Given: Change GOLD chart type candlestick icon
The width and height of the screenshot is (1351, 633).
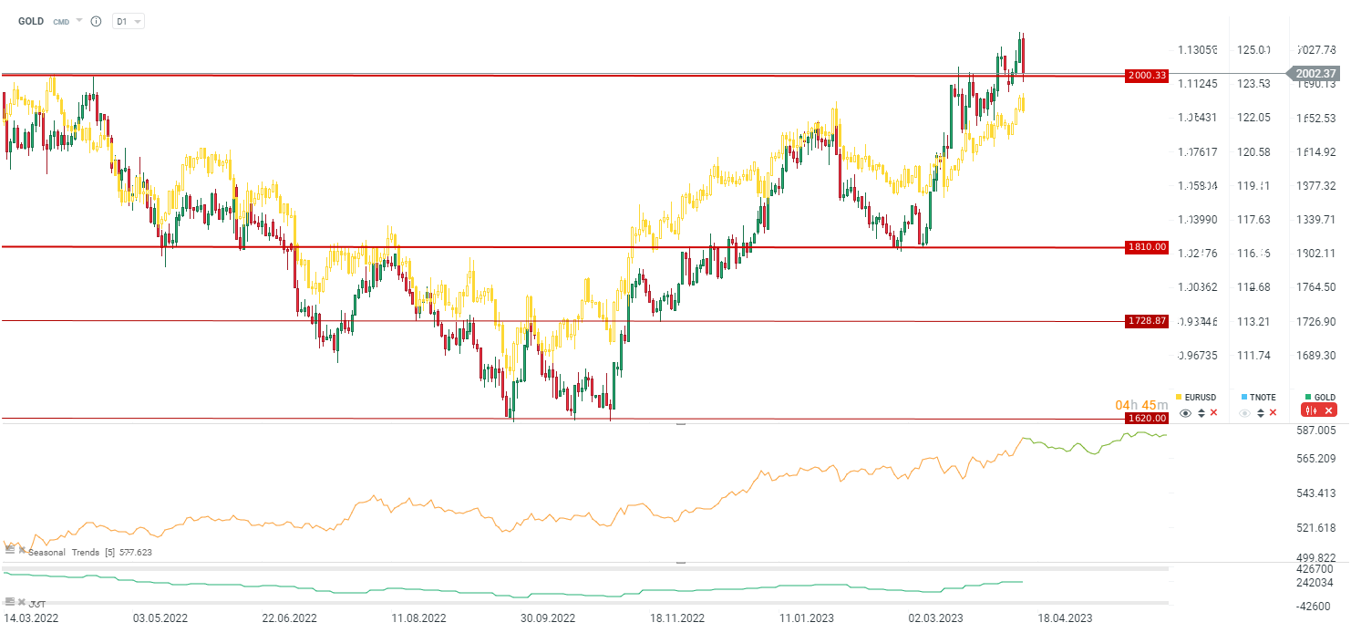Looking at the screenshot, I should pos(1313,411).
